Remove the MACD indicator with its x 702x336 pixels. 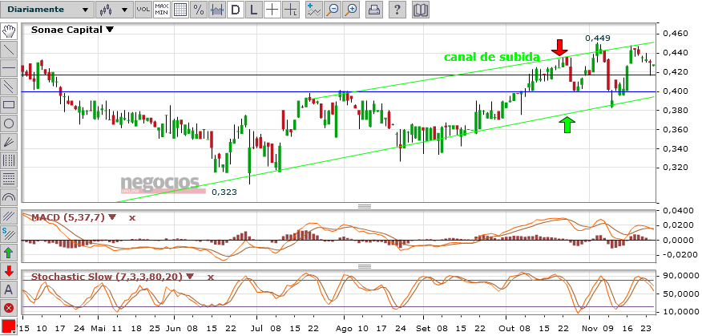pyautogui.click(x=132, y=218)
